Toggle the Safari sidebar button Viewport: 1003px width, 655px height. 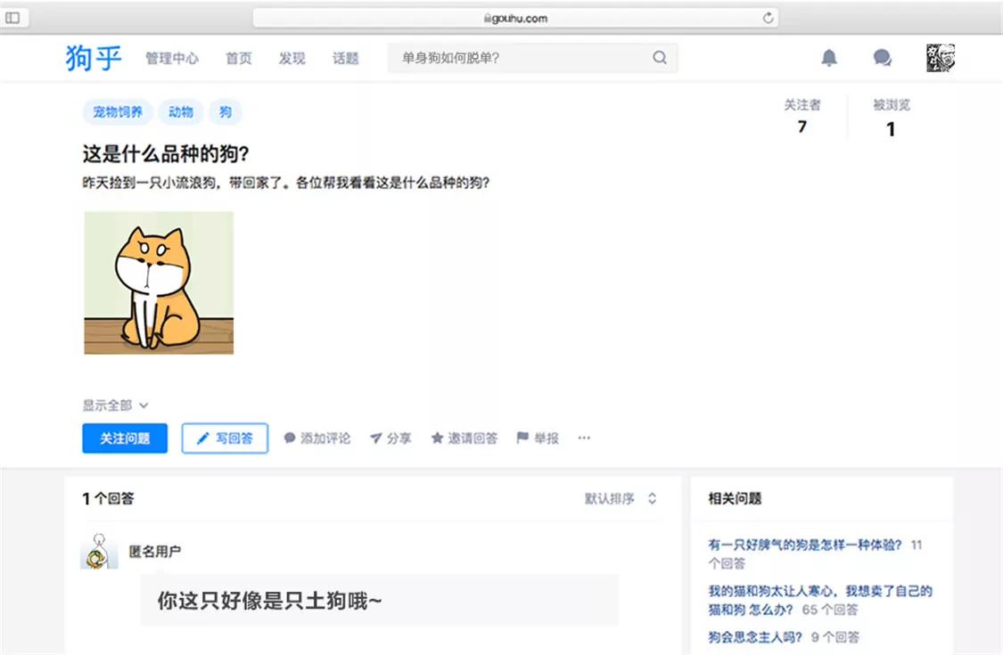tap(13, 18)
